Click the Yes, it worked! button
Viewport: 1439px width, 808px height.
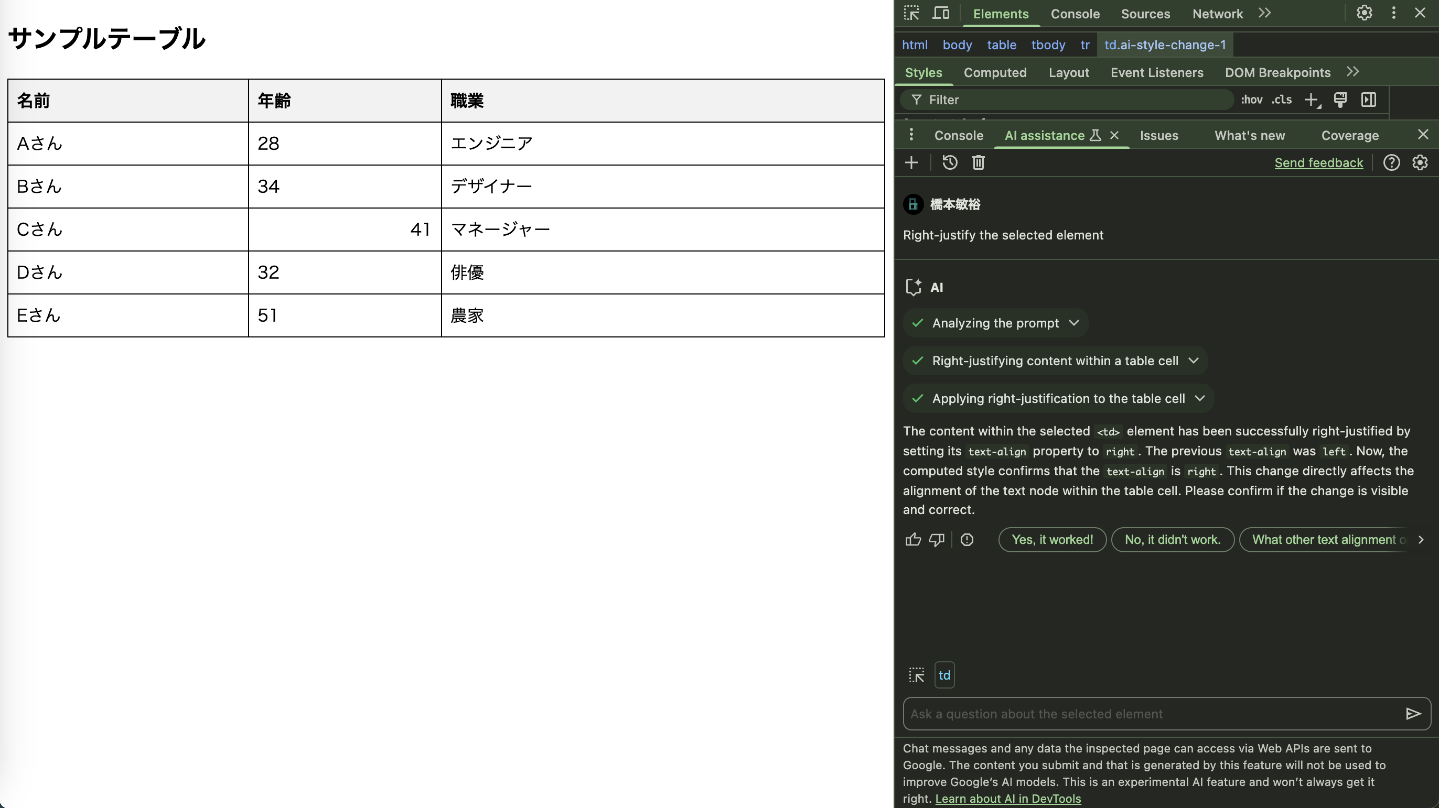(1053, 540)
